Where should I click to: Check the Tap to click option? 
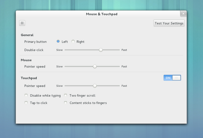[x=26, y=103]
